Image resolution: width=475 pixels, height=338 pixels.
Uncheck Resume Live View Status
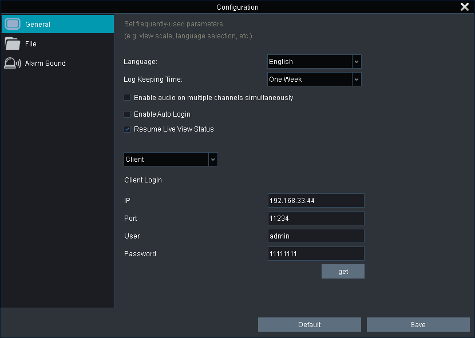coord(128,129)
